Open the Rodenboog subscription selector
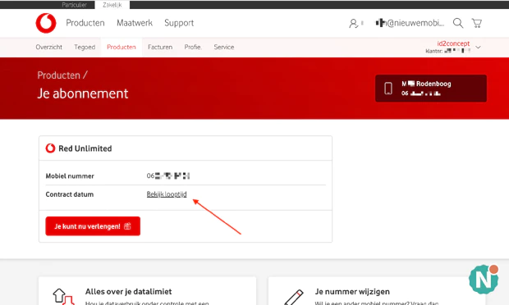This screenshot has height=305, width=509. click(x=431, y=89)
